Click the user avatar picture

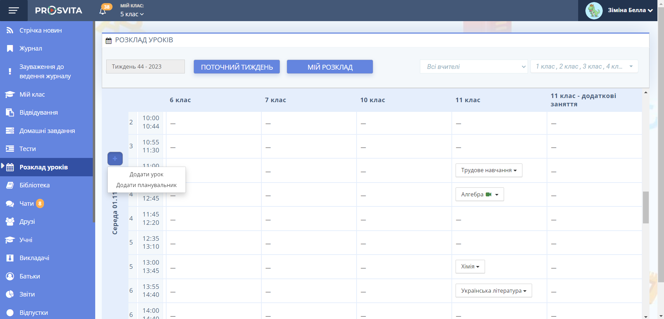tap(594, 10)
